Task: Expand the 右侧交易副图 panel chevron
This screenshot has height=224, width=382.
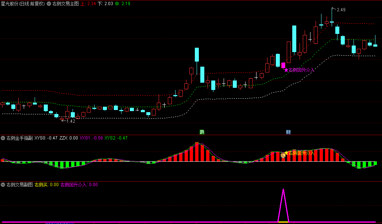Action: (x=3, y=185)
